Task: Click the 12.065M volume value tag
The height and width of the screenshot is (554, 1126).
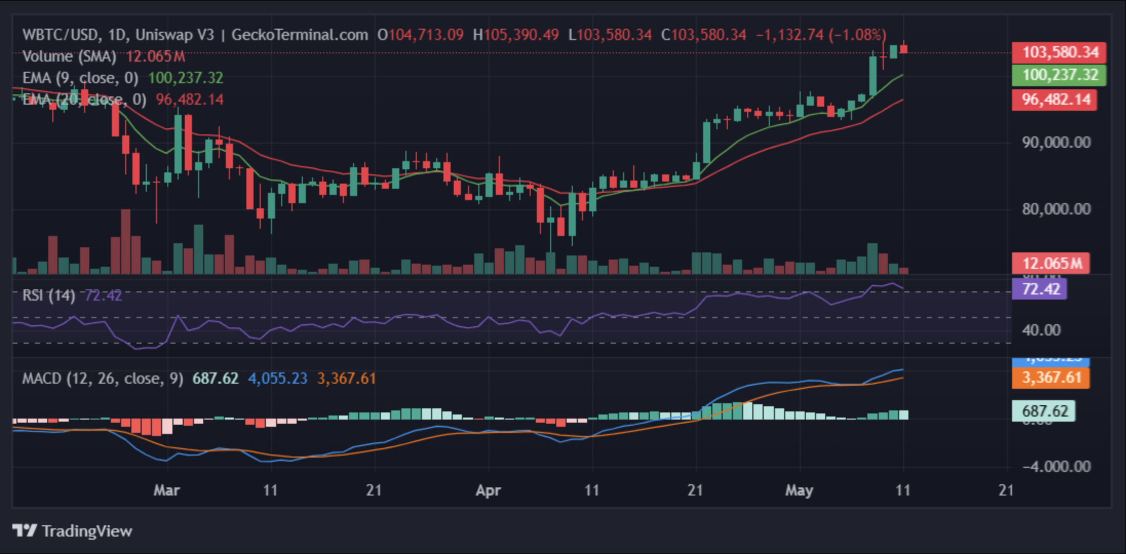Action: (x=1051, y=264)
